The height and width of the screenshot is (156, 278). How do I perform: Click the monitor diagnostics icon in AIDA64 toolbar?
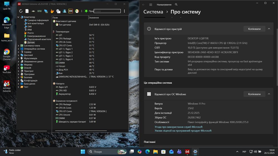click(x=46, y=11)
